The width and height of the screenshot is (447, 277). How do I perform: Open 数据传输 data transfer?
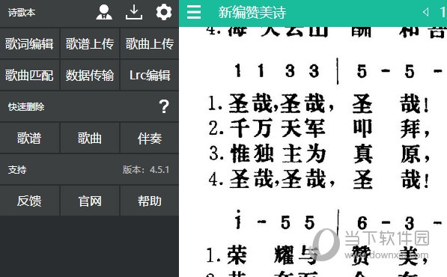(x=90, y=75)
